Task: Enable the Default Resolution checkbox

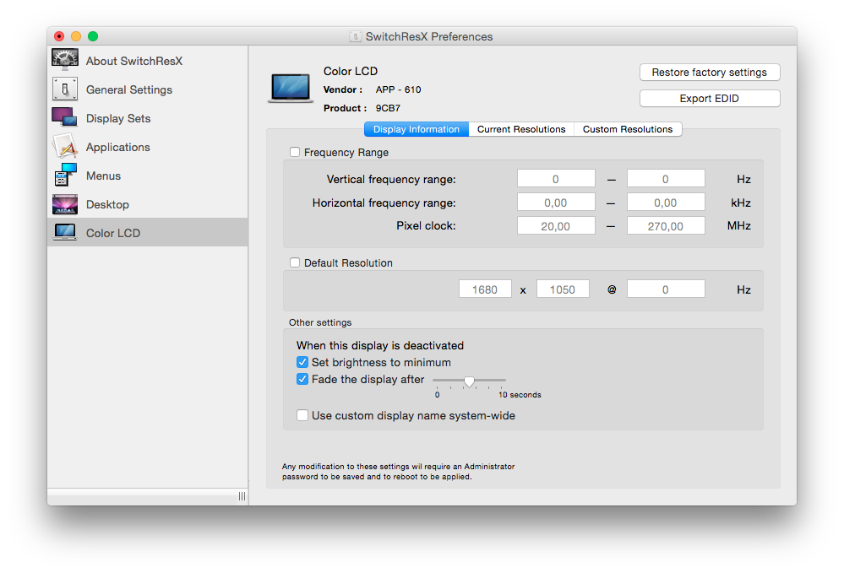Action: coord(295,262)
